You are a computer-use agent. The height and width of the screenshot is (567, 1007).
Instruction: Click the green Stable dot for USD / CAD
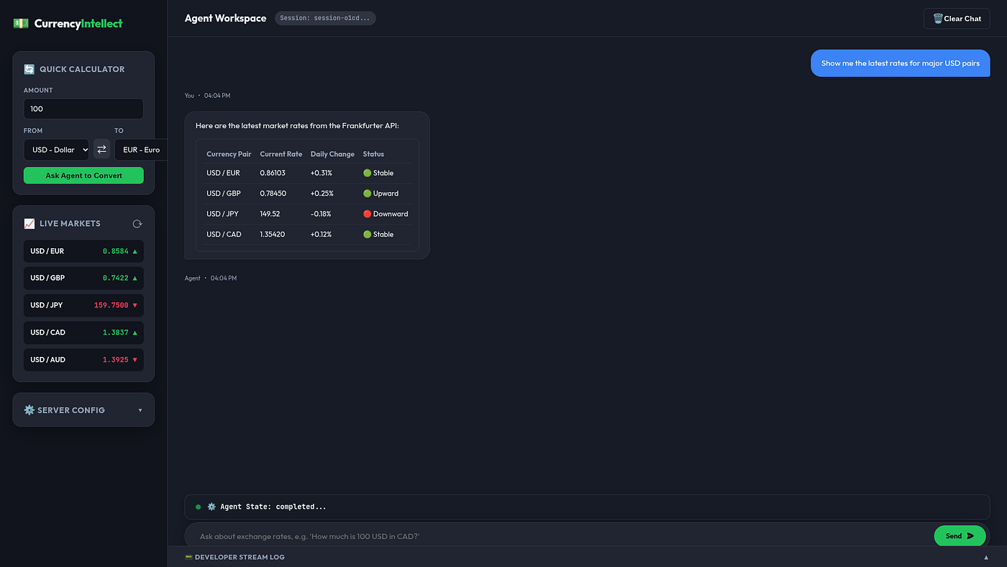pos(367,235)
